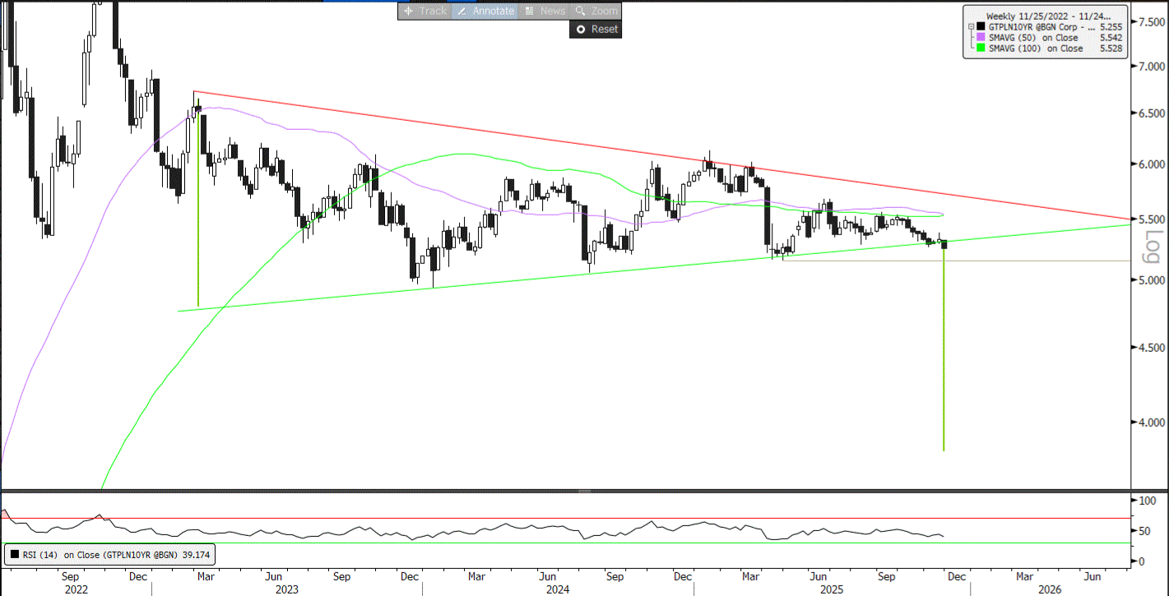Click the purple SMAVG (50) swatch
This screenshot has height=596, width=1169.
coord(981,38)
